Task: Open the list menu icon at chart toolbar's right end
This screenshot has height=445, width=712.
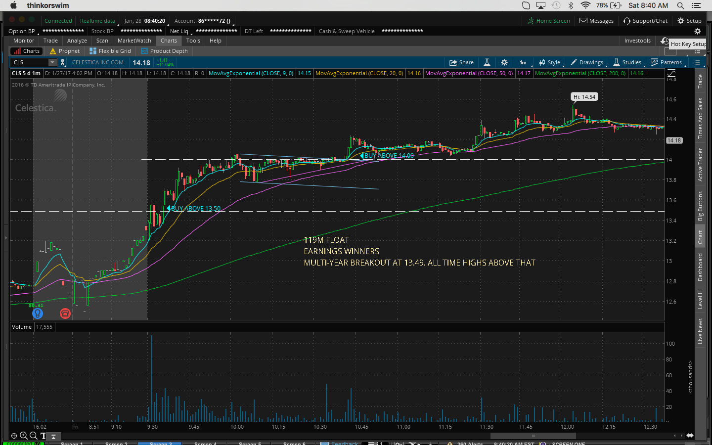Action: coord(697,62)
